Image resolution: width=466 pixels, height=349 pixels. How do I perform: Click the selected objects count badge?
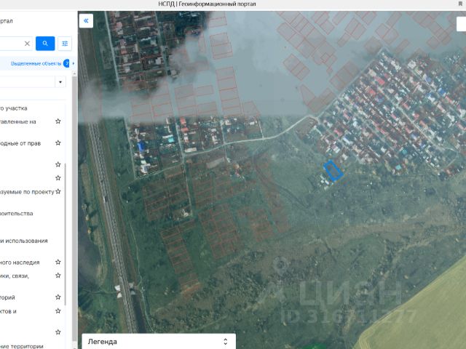pos(66,63)
